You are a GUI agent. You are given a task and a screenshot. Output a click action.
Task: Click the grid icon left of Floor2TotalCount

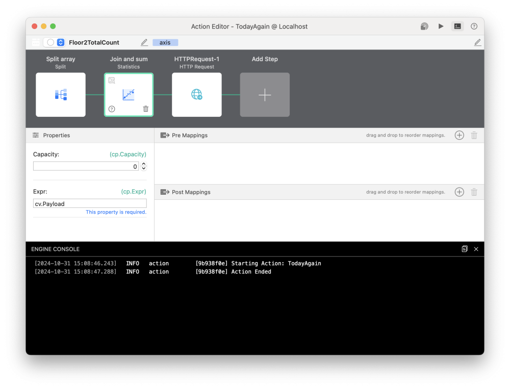36,42
